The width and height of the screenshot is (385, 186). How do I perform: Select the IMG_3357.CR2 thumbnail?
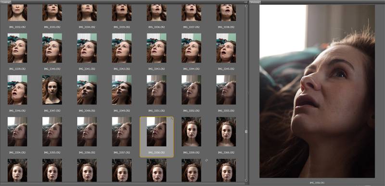coord(122,132)
